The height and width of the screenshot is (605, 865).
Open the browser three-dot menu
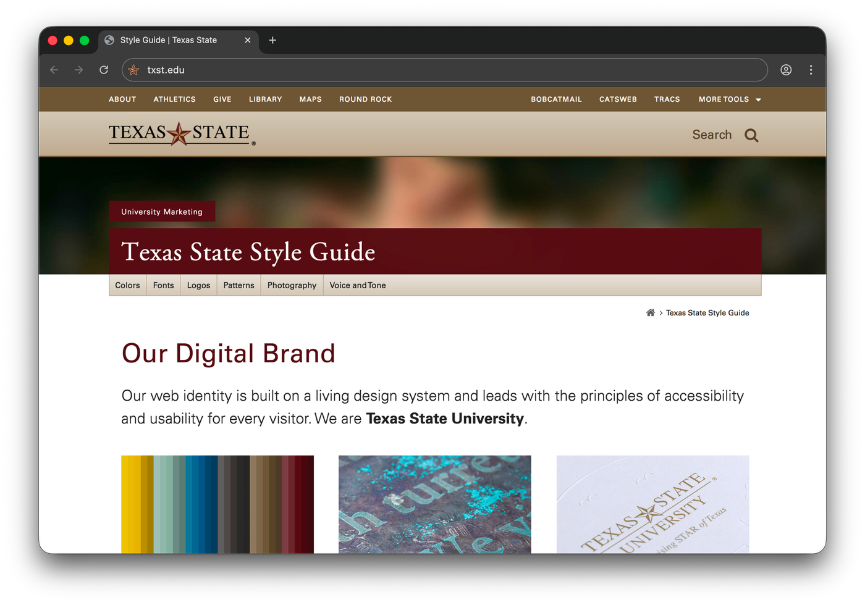pyautogui.click(x=811, y=70)
